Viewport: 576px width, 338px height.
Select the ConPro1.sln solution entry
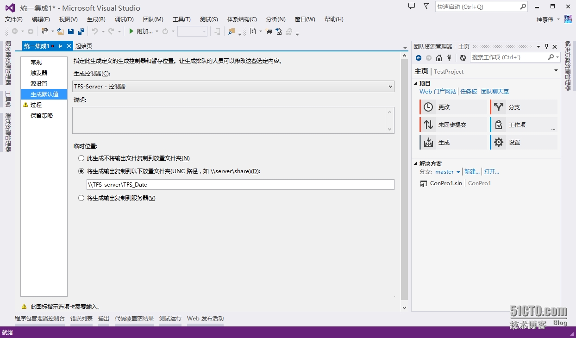tap(446, 183)
